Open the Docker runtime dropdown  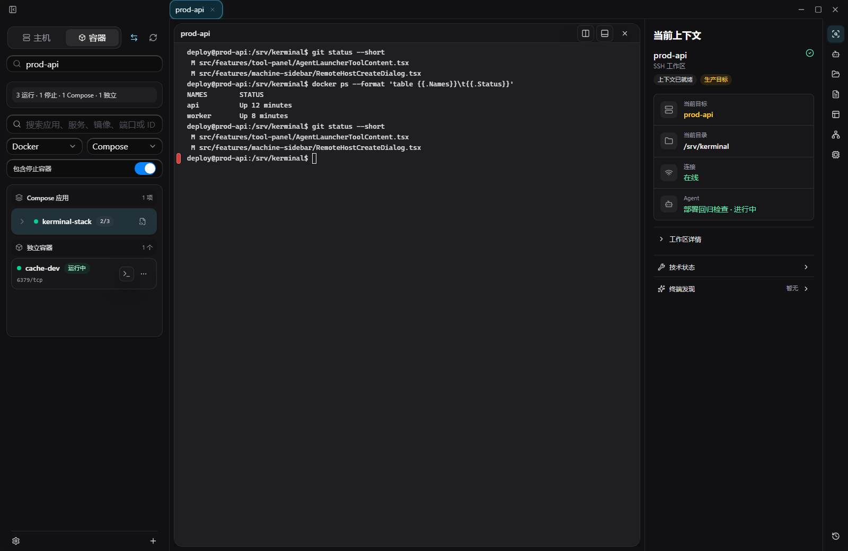click(x=44, y=146)
